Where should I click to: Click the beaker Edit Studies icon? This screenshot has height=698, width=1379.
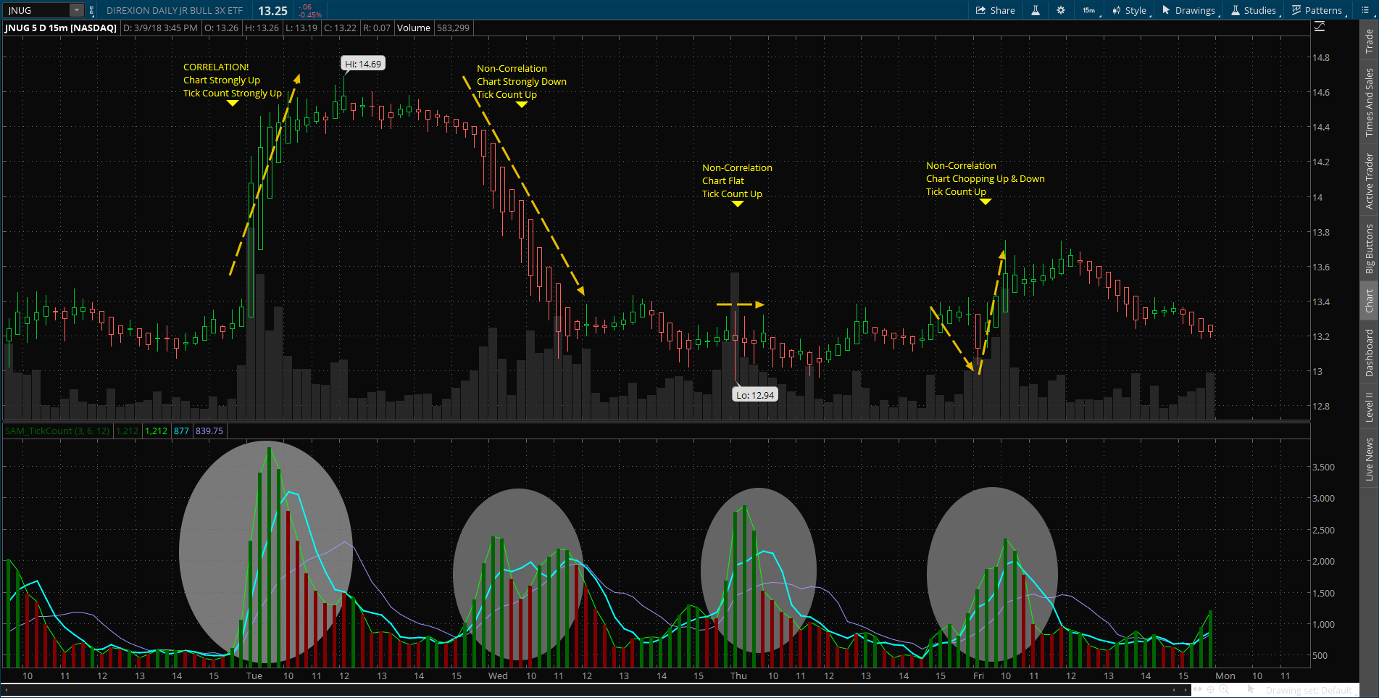(1036, 10)
